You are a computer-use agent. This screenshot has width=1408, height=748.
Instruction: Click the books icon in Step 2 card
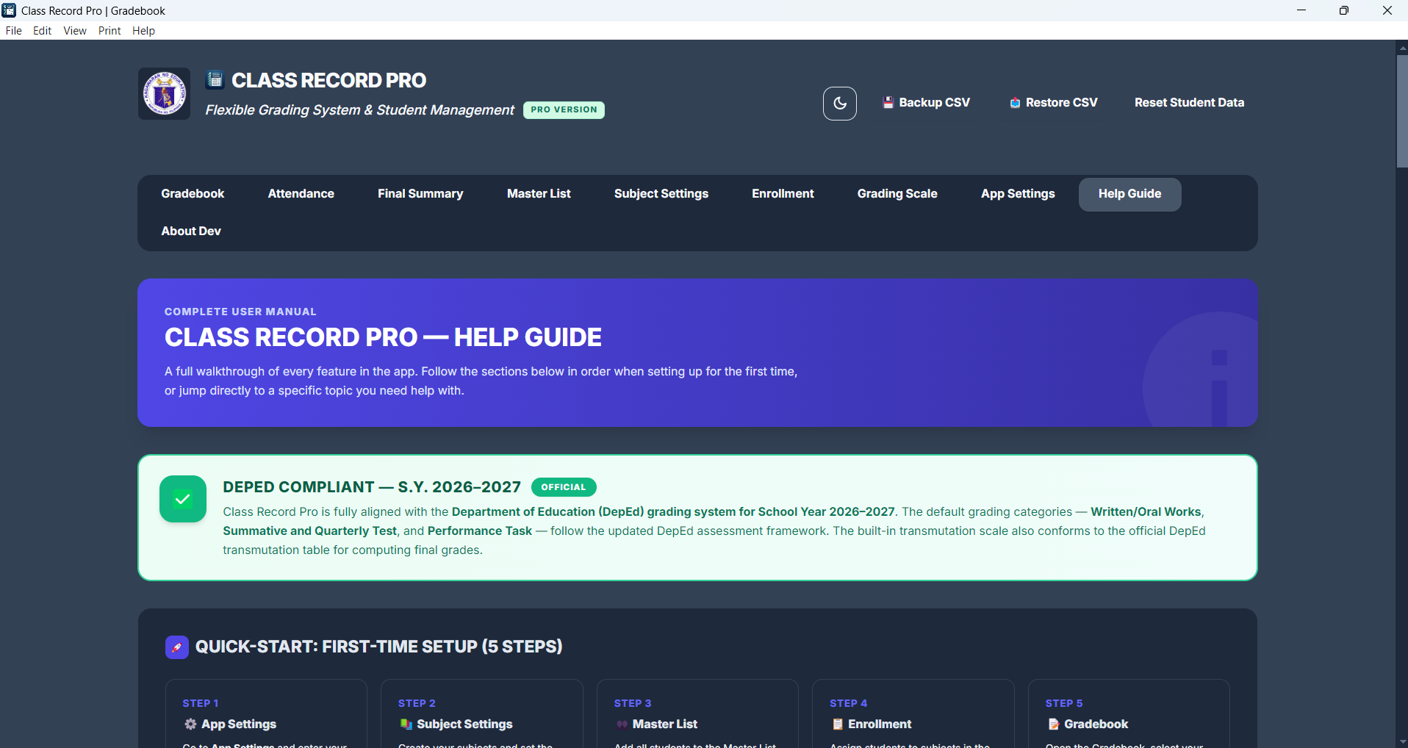406,724
